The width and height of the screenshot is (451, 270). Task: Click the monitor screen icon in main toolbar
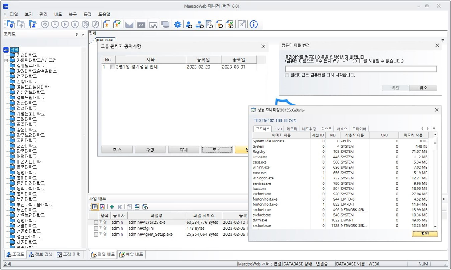tap(165, 24)
